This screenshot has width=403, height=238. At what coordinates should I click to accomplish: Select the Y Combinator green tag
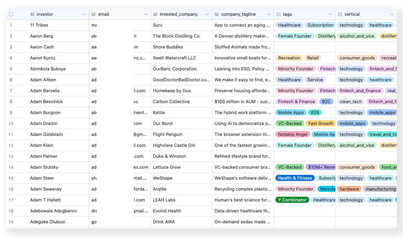click(x=292, y=200)
